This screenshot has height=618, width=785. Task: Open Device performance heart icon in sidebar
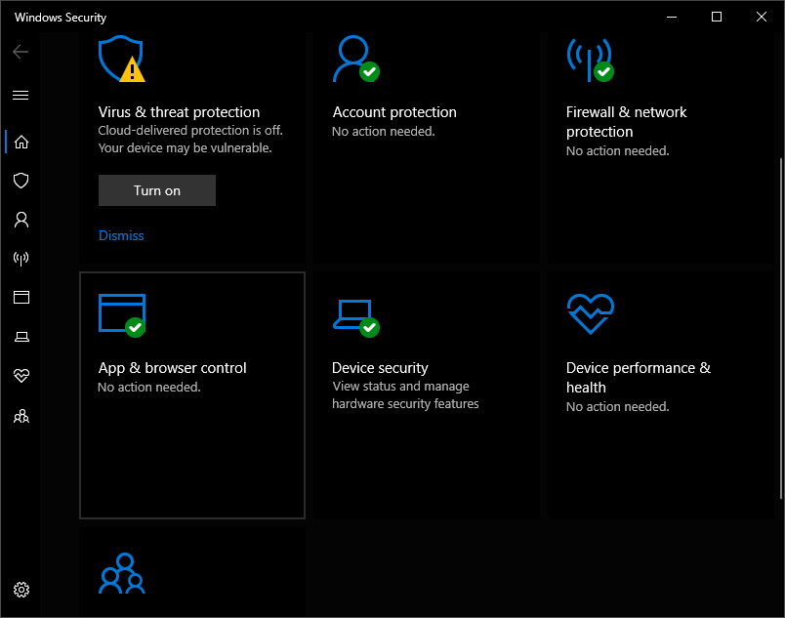[21, 376]
